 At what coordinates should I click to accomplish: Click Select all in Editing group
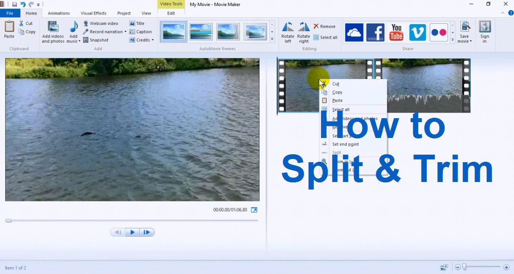(x=325, y=37)
